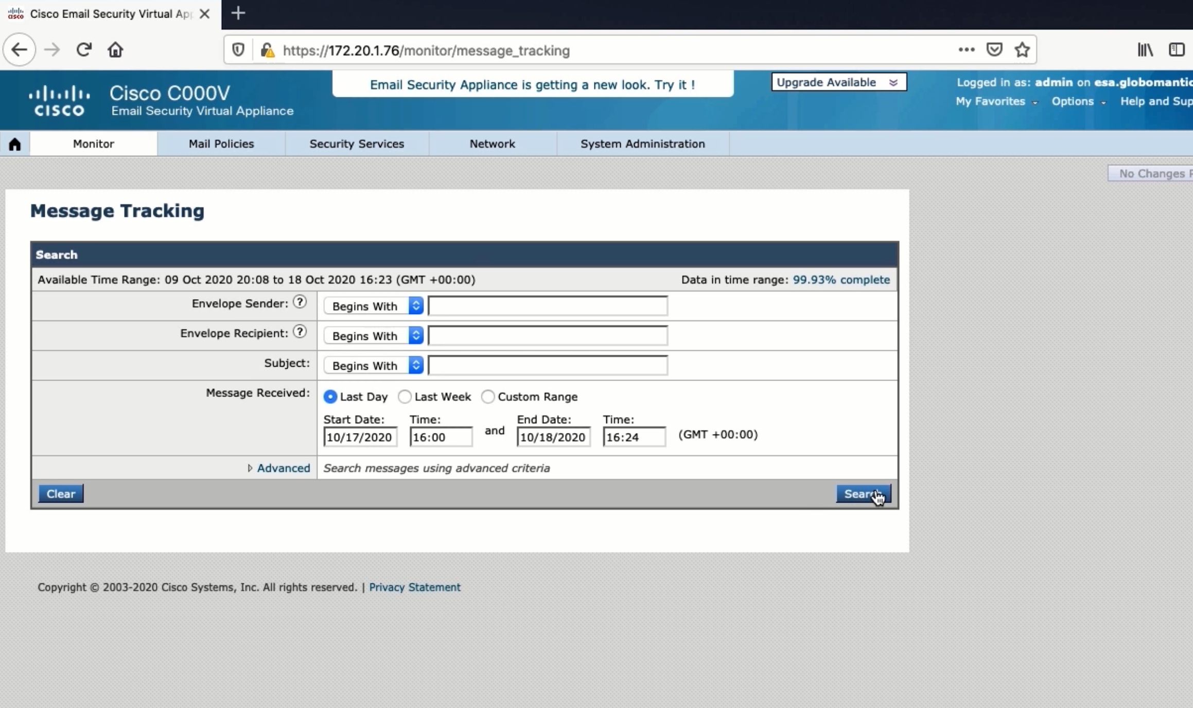
Task: Click the end Time field showing 16:24
Action: 635,437
